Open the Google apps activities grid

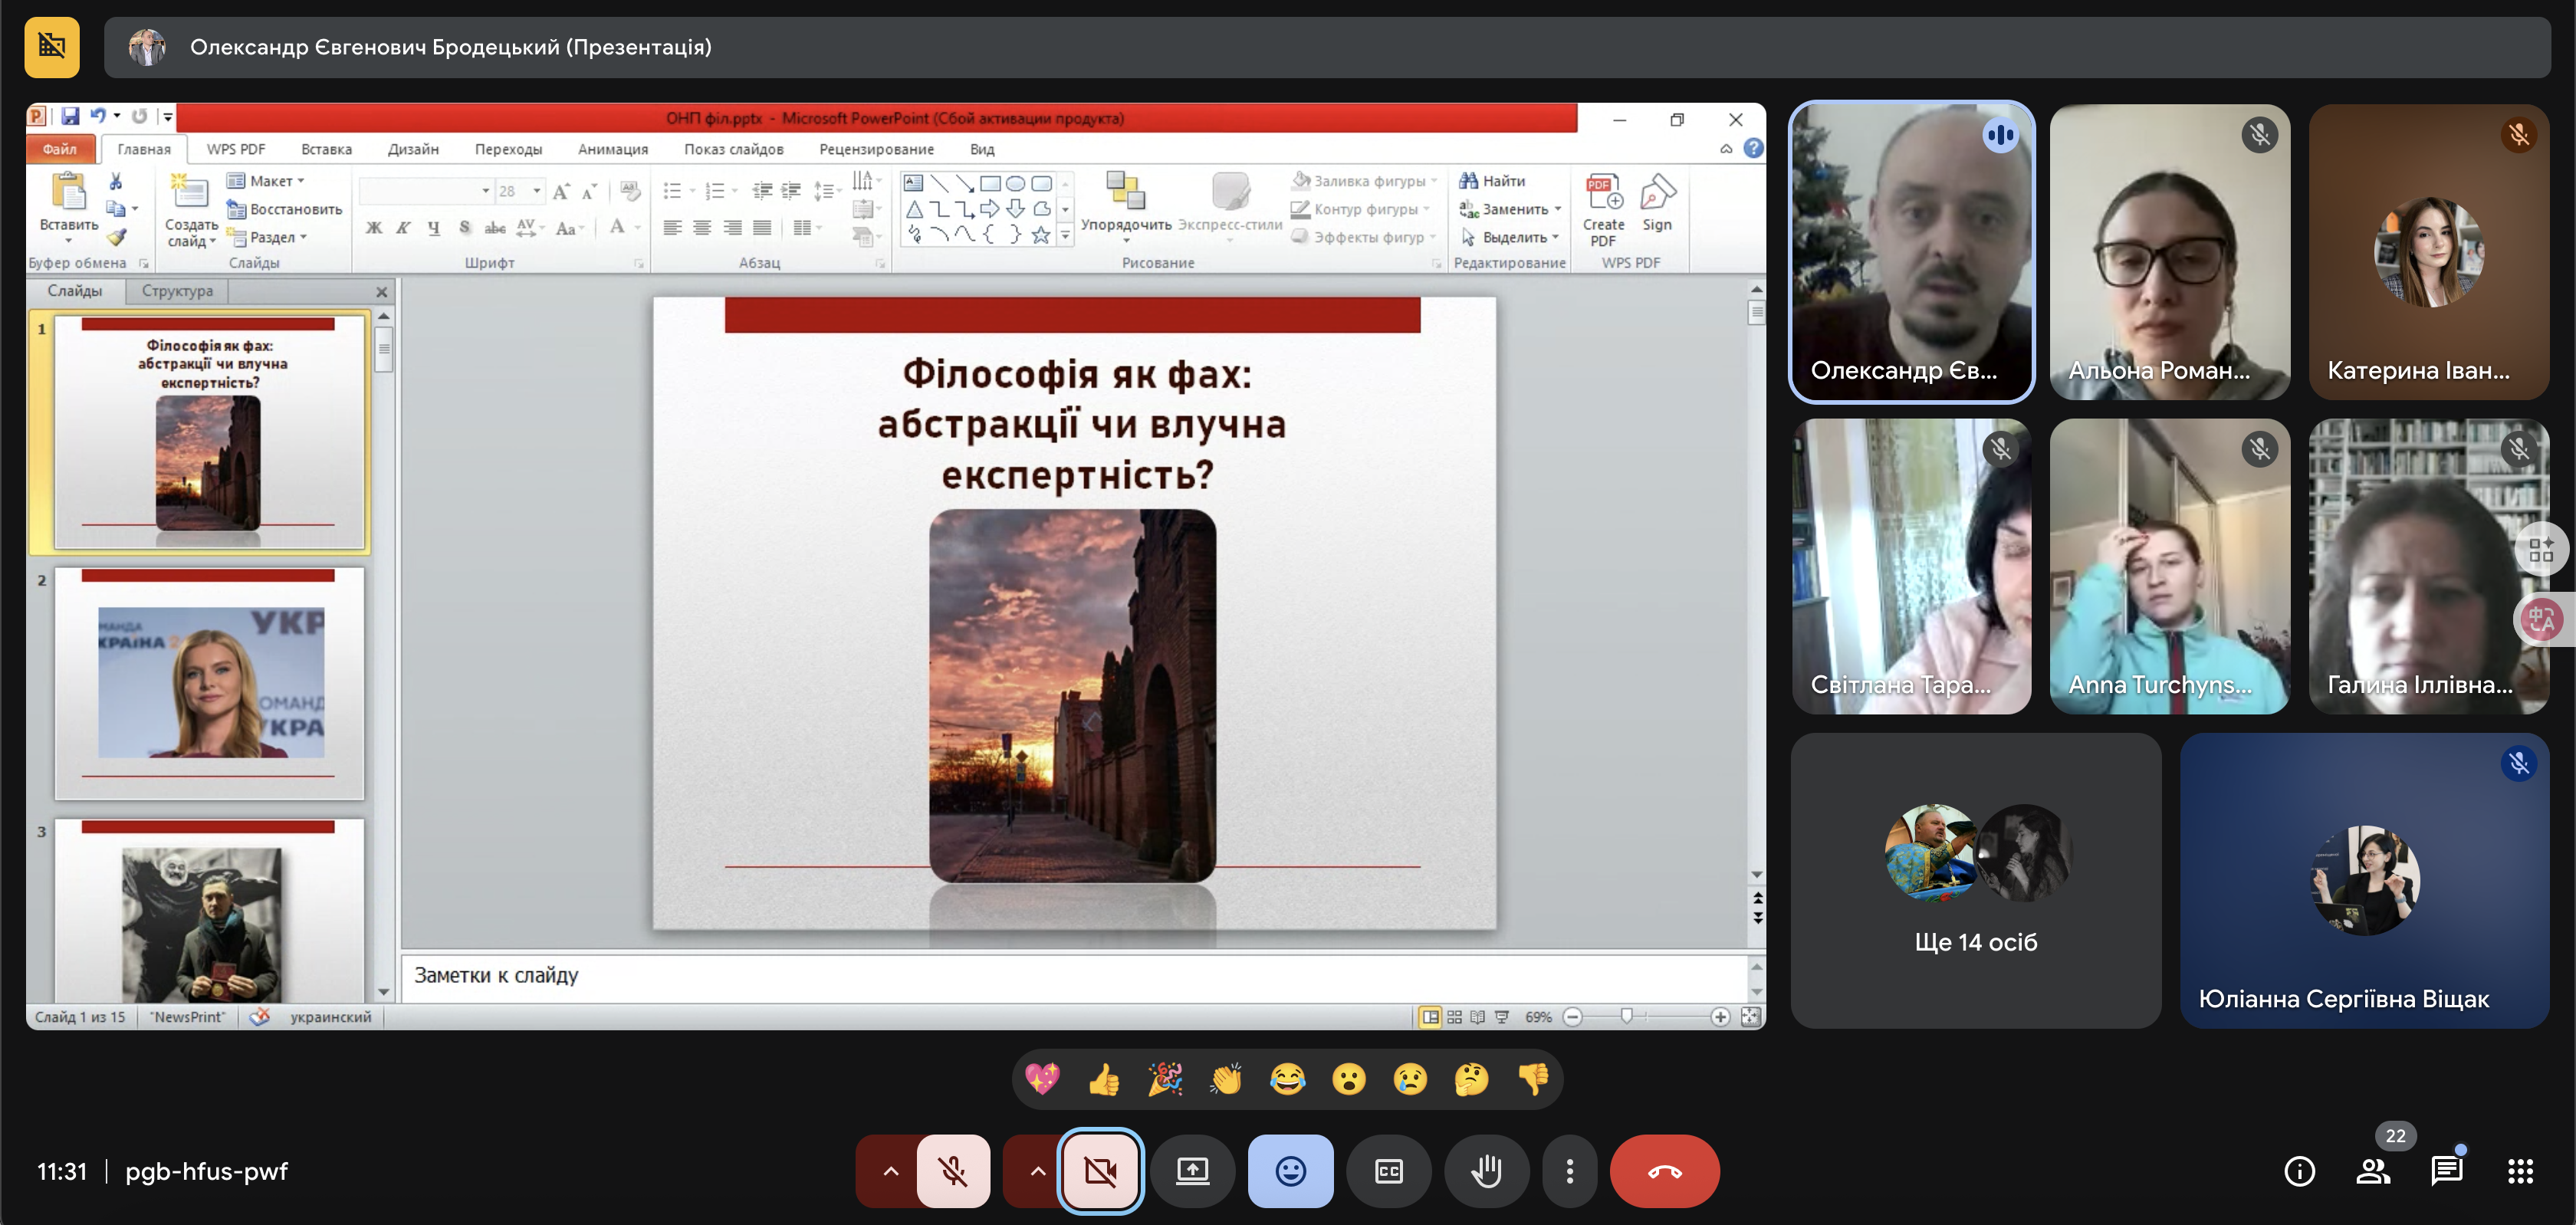coord(2520,1171)
